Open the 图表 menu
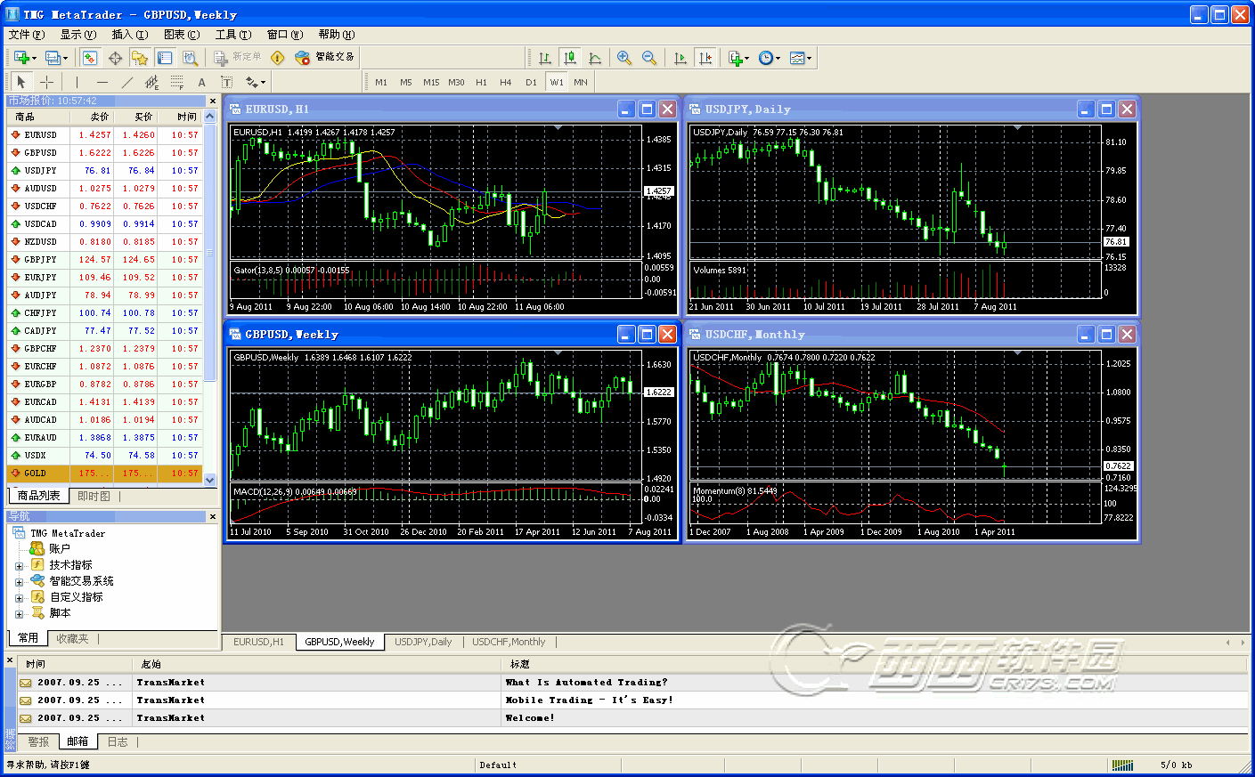1255x777 pixels. pyautogui.click(x=181, y=35)
